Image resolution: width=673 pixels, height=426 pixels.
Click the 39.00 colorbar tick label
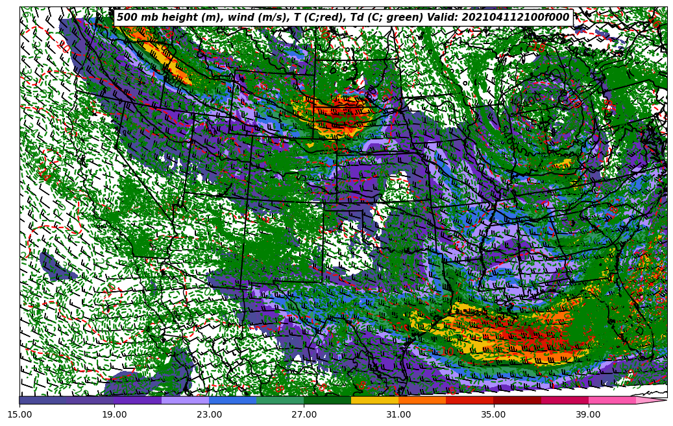pyautogui.click(x=588, y=414)
